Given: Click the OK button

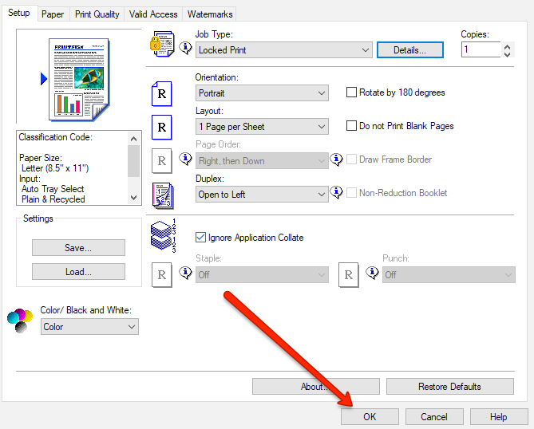Looking at the screenshot, I should 370,416.
